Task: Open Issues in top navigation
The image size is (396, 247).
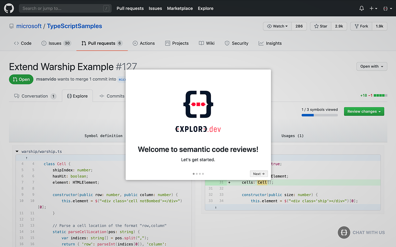Action: pos(155,8)
